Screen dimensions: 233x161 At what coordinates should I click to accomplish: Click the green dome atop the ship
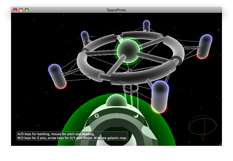[x=116, y=100]
